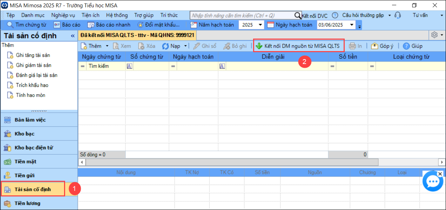
Task: Click the Bỏ ghi unpost button
Action: [235, 46]
